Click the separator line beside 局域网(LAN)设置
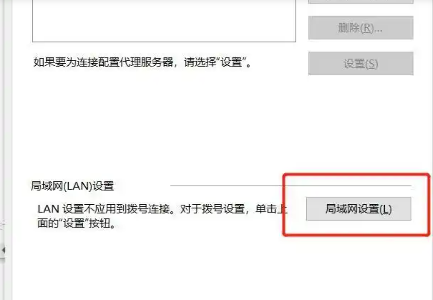Viewport: 433px width, 300px height. tap(291, 185)
